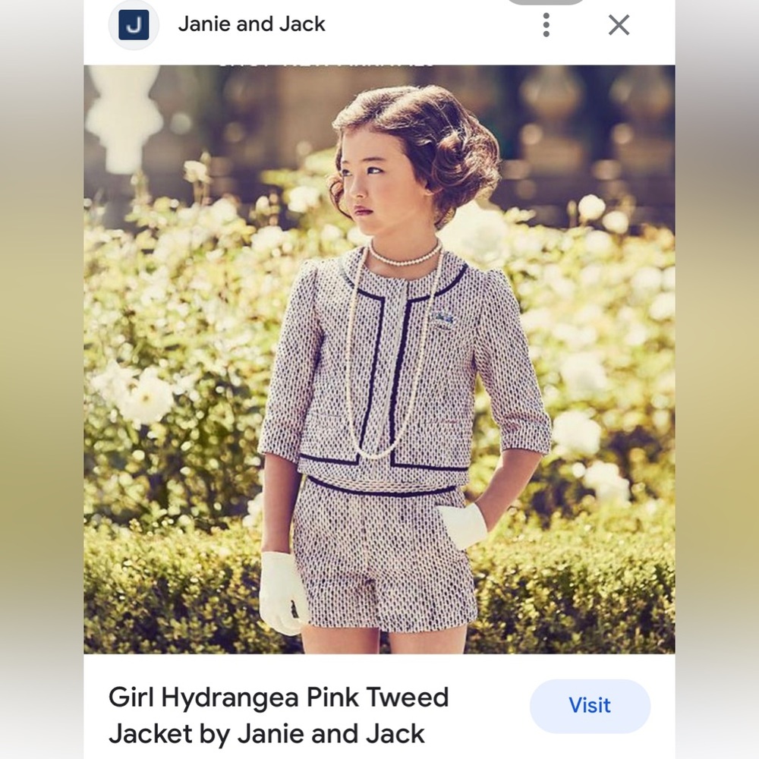759x759 pixels.
Task: Tap the brooch pinned on the jacket
Action: click(443, 317)
